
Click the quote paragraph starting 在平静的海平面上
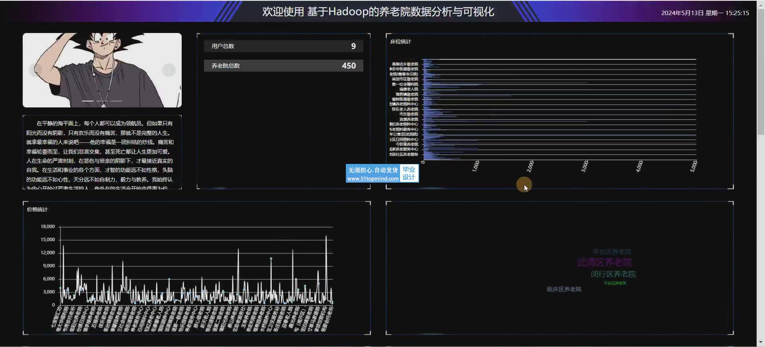[x=100, y=155]
